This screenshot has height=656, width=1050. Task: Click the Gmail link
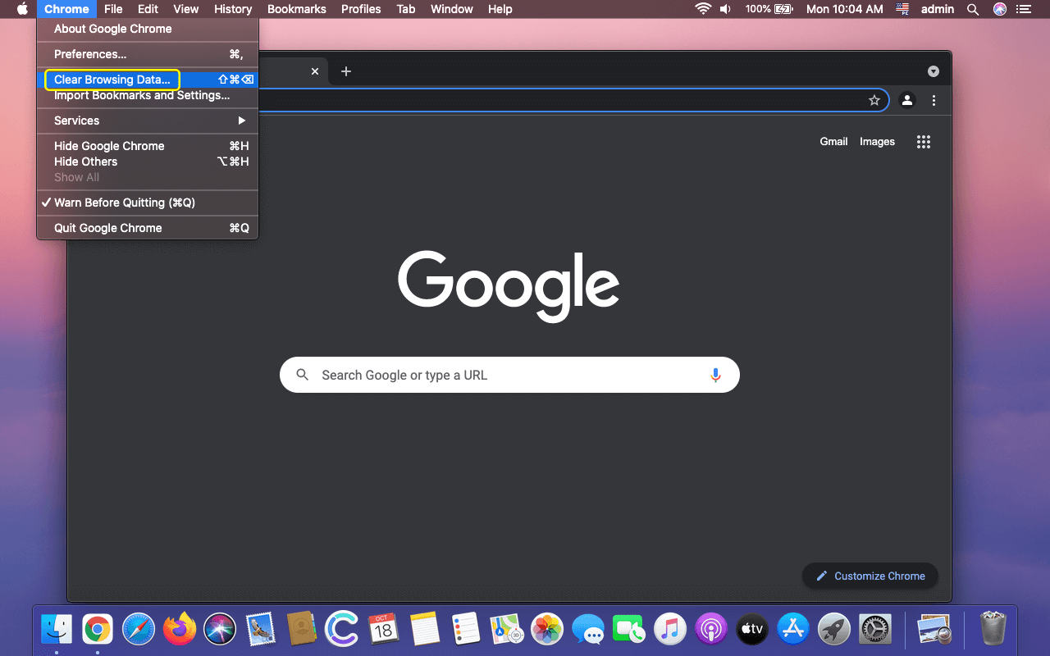coord(833,141)
